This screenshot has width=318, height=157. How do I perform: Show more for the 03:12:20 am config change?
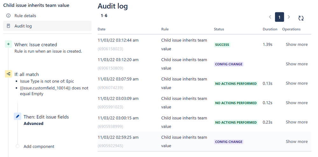point(297,64)
